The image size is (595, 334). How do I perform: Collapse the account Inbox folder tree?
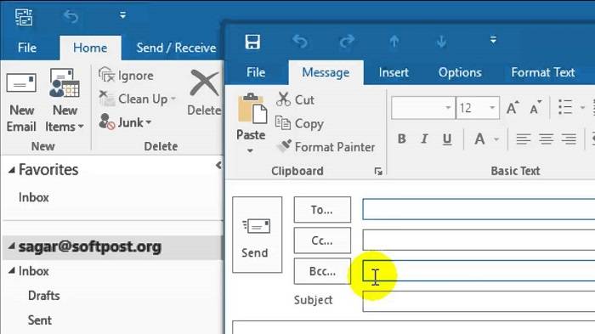12,271
